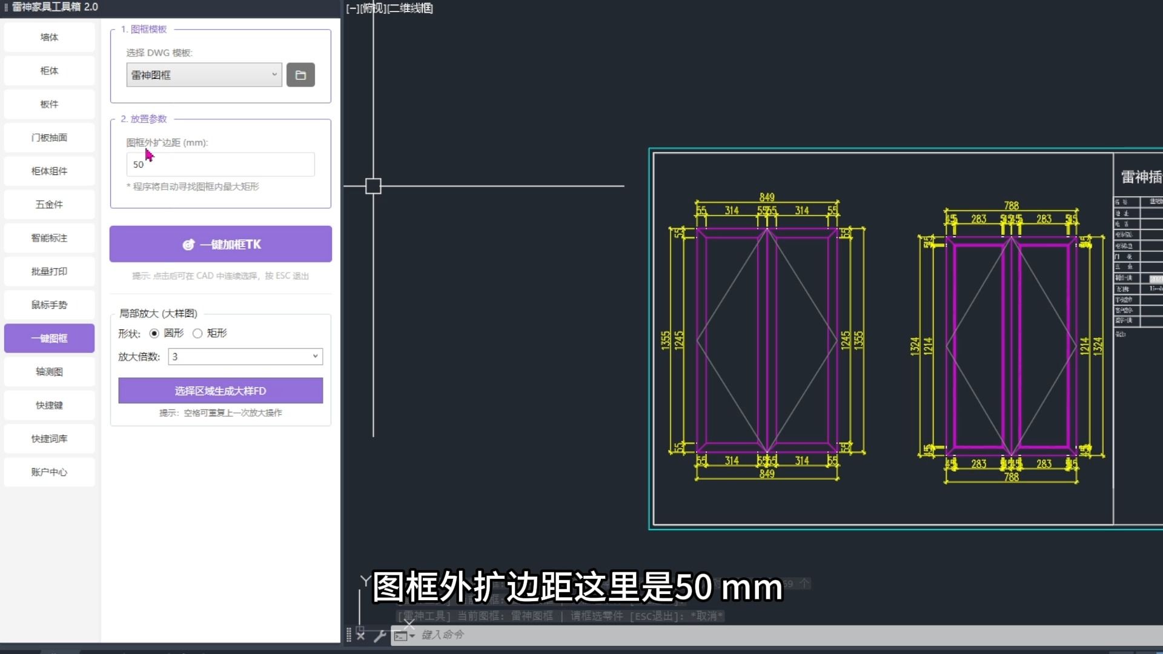
Task: Open the command line recent commands icon
Action: point(404,635)
